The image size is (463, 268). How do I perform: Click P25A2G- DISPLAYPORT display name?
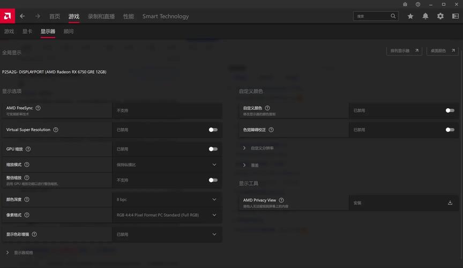point(54,72)
